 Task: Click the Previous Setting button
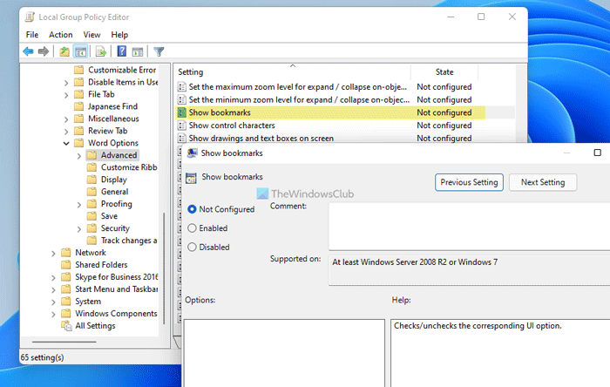point(469,182)
